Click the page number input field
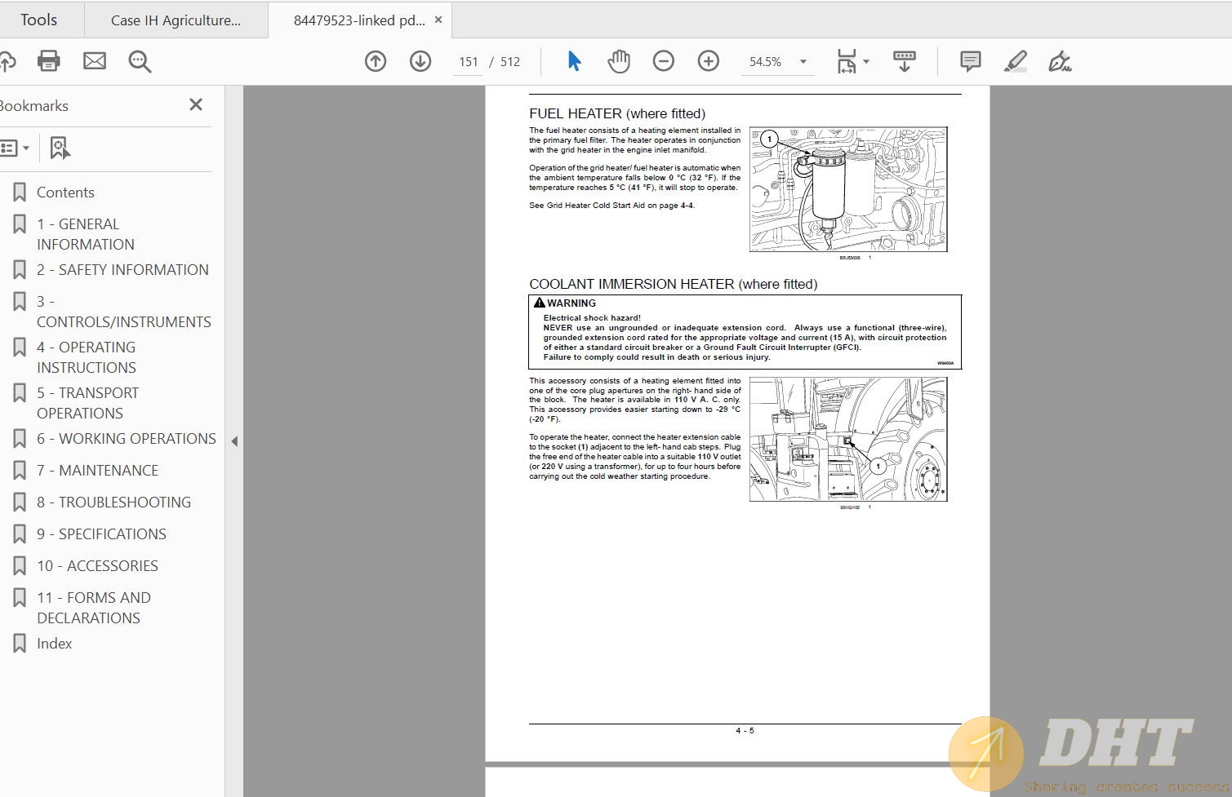This screenshot has height=797, width=1232. 469,62
